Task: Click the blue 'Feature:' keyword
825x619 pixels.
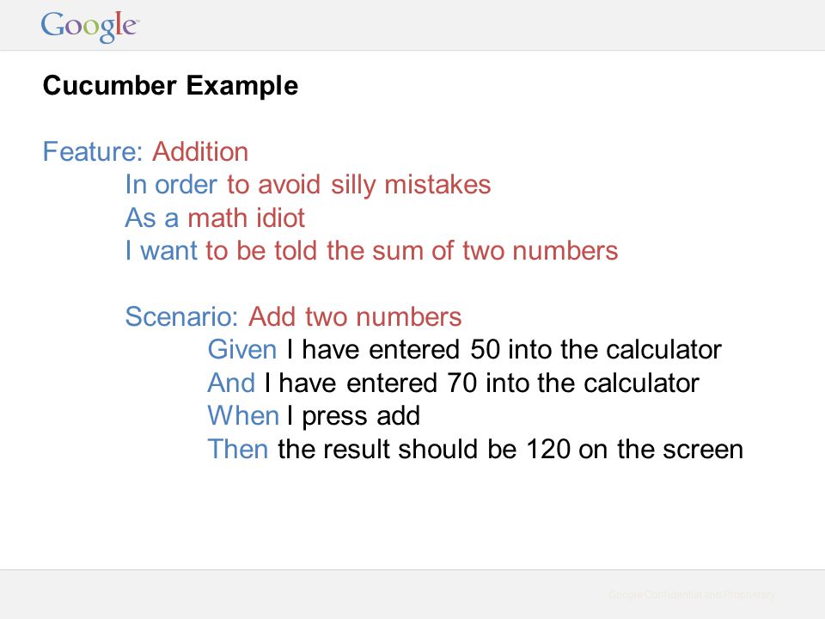Action: click(x=93, y=151)
